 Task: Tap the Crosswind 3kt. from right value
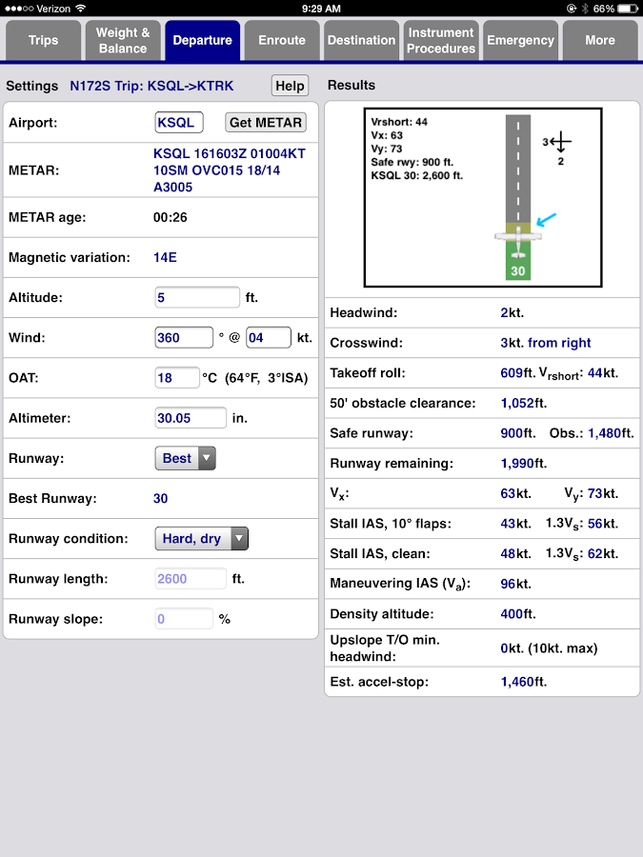click(546, 343)
